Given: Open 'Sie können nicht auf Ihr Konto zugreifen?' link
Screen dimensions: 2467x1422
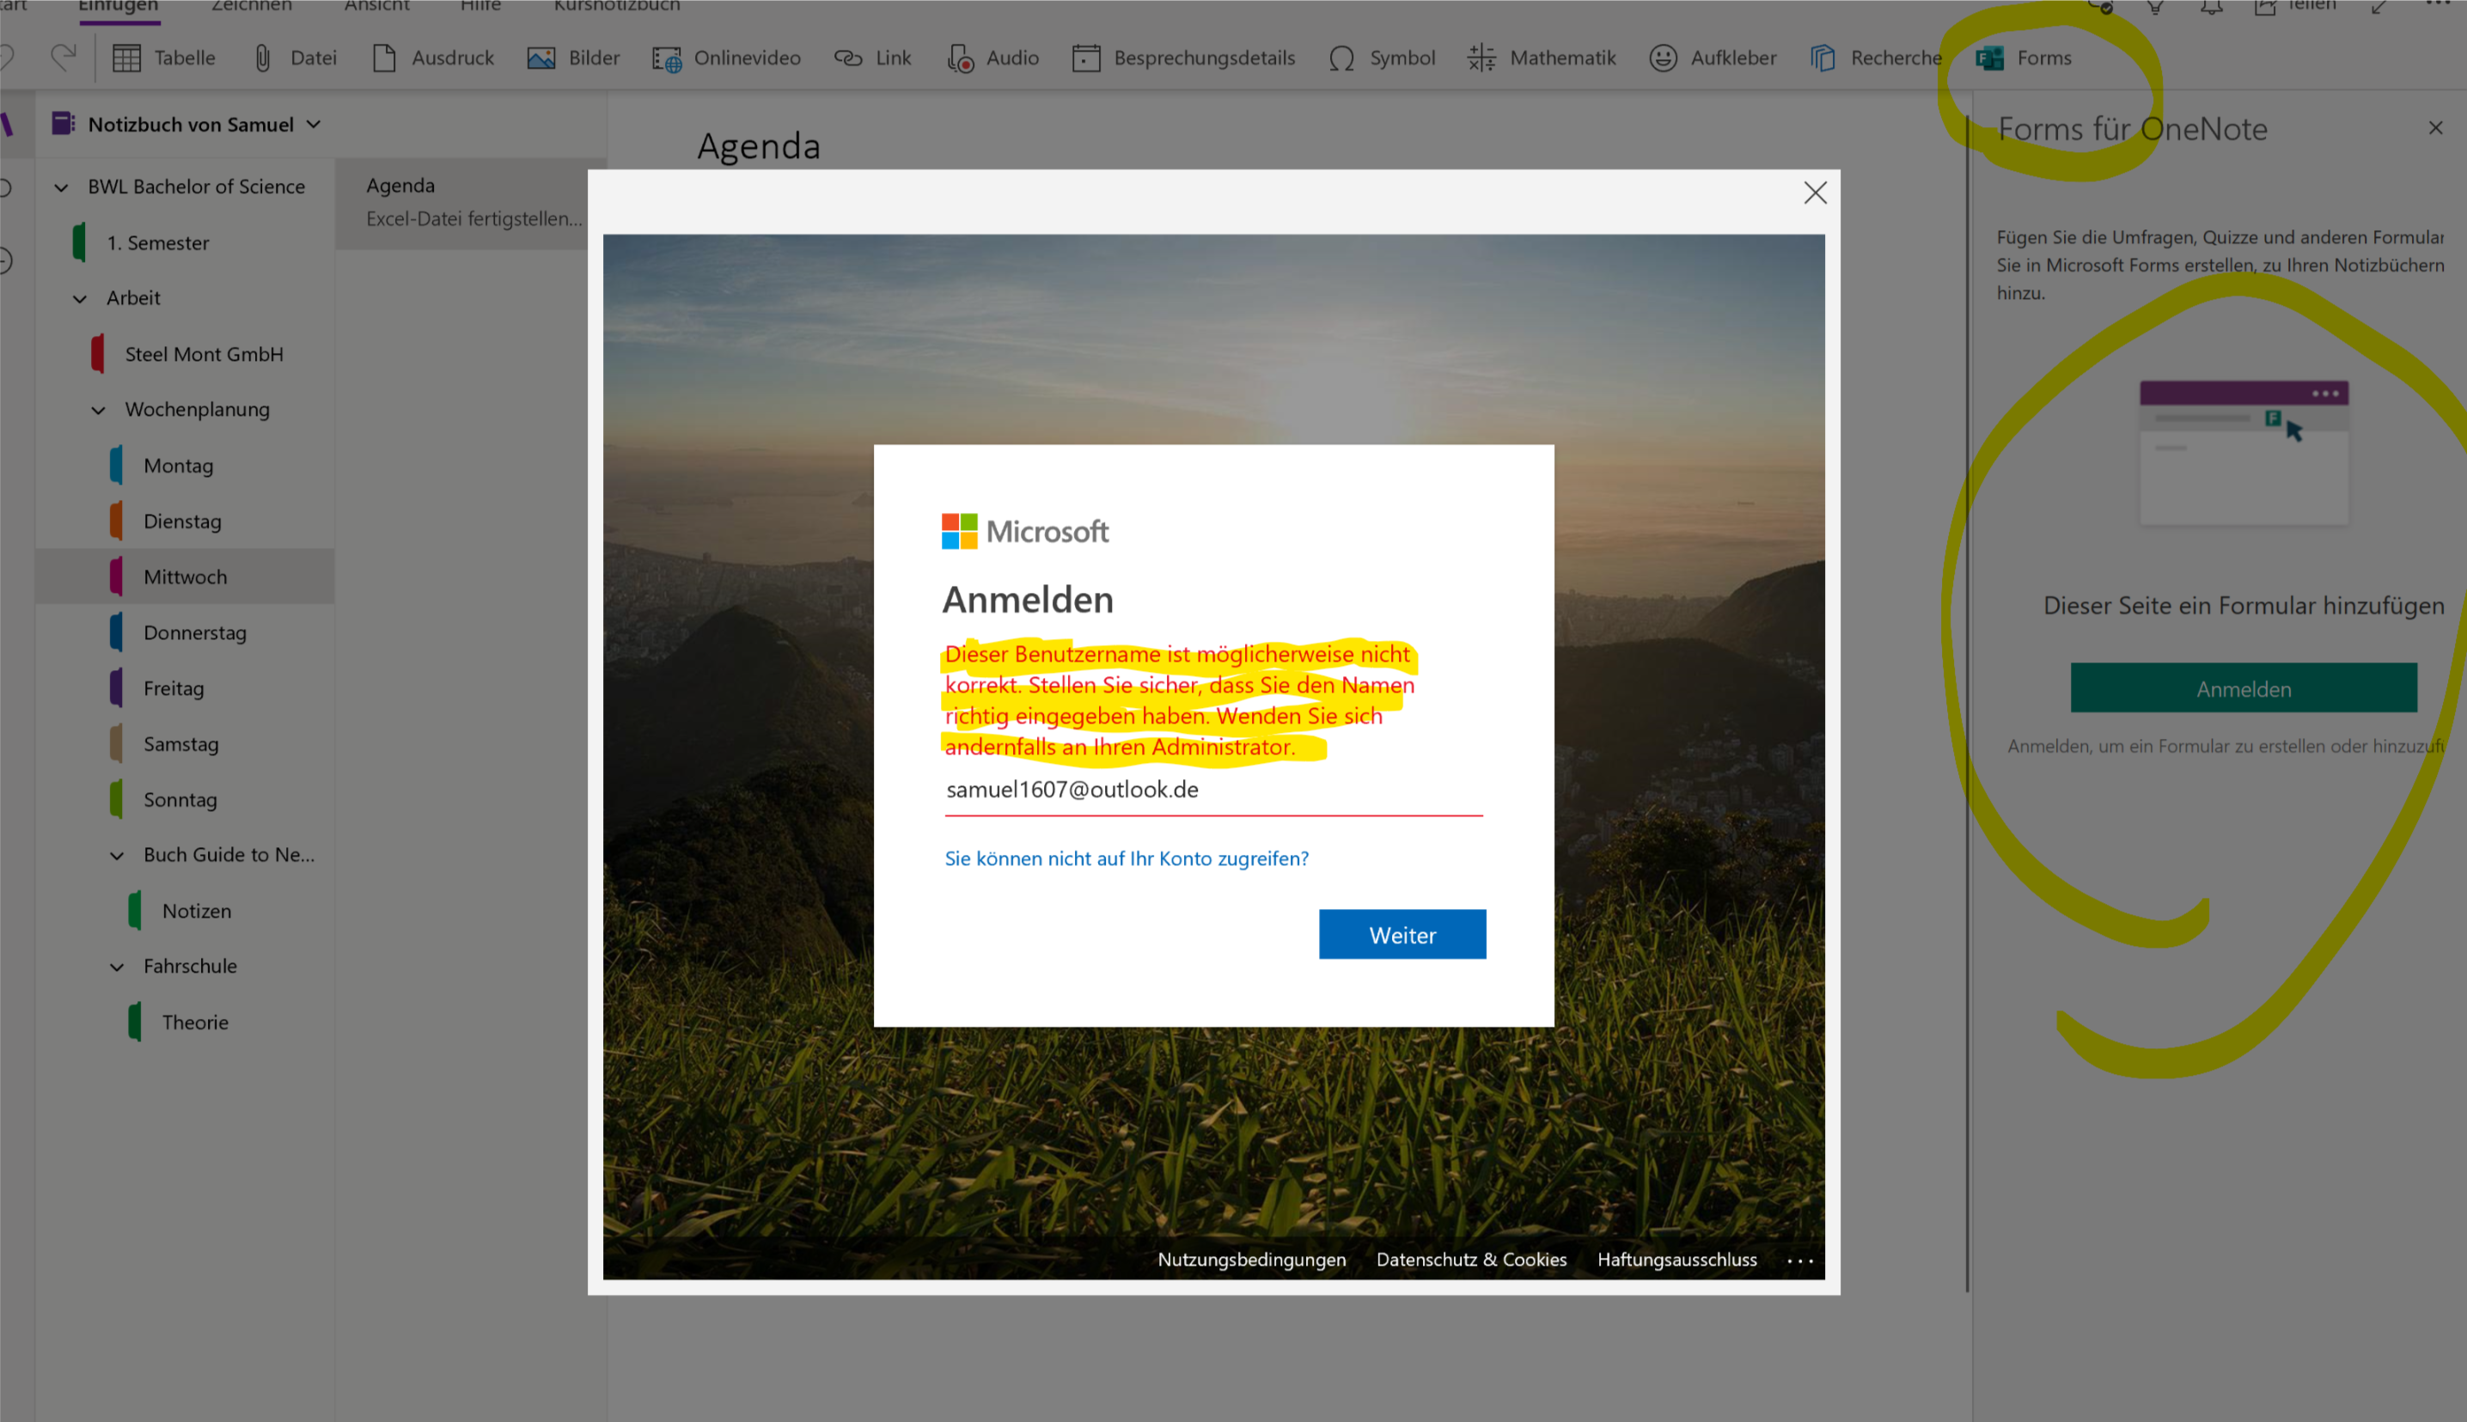Looking at the screenshot, I should 1126,857.
